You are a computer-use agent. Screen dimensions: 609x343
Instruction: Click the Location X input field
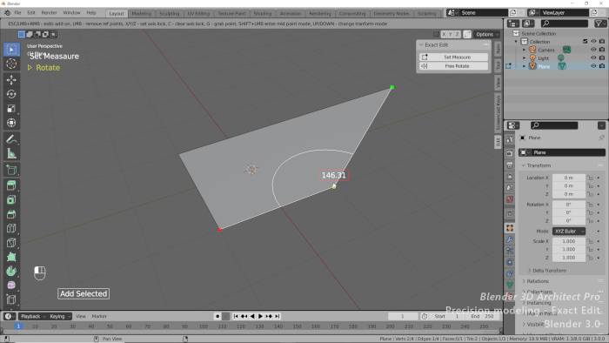click(569, 178)
